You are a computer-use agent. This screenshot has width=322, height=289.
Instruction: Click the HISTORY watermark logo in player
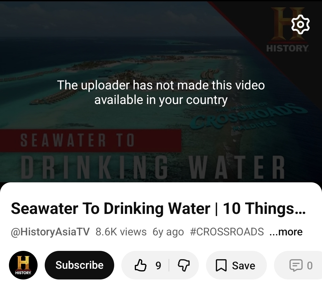pos(287,29)
